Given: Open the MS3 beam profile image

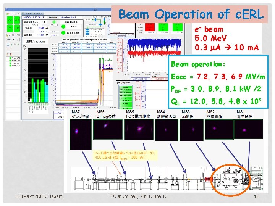Looking at the screenshot, I should [x=192, y=130].
